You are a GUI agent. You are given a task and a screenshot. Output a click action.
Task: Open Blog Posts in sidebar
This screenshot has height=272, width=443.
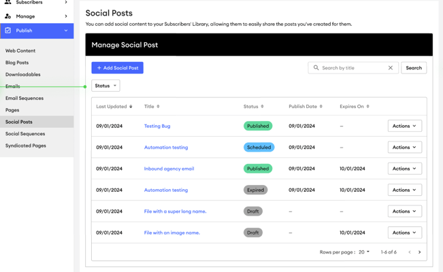pyautogui.click(x=17, y=63)
